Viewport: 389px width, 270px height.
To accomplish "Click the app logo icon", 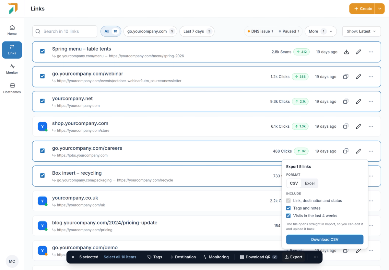I will [x=12, y=8].
